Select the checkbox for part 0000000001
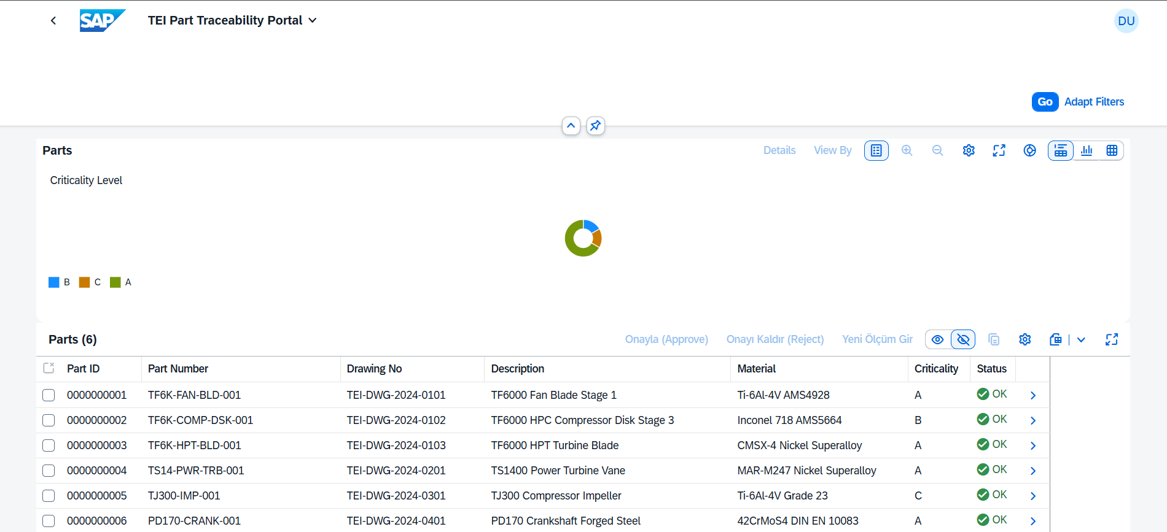 tap(49, 395)
